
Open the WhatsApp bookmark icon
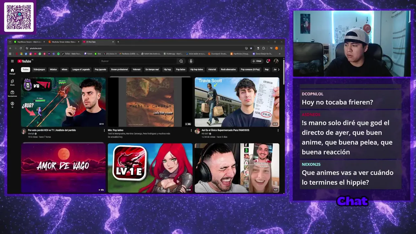tap(40, 54)
